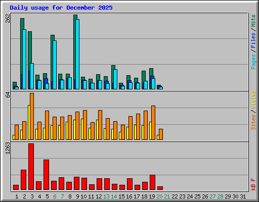Select day 3 on the date axis
The width and height of the screenshot is (259, 202).
click(32, 196)
